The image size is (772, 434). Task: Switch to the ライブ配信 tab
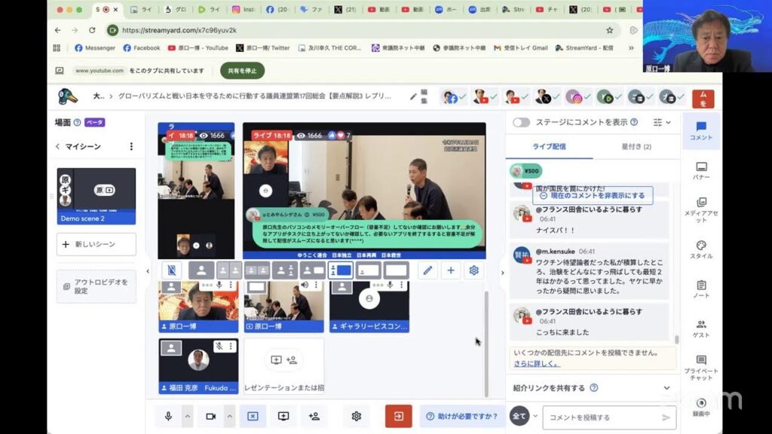click(550, 146)
